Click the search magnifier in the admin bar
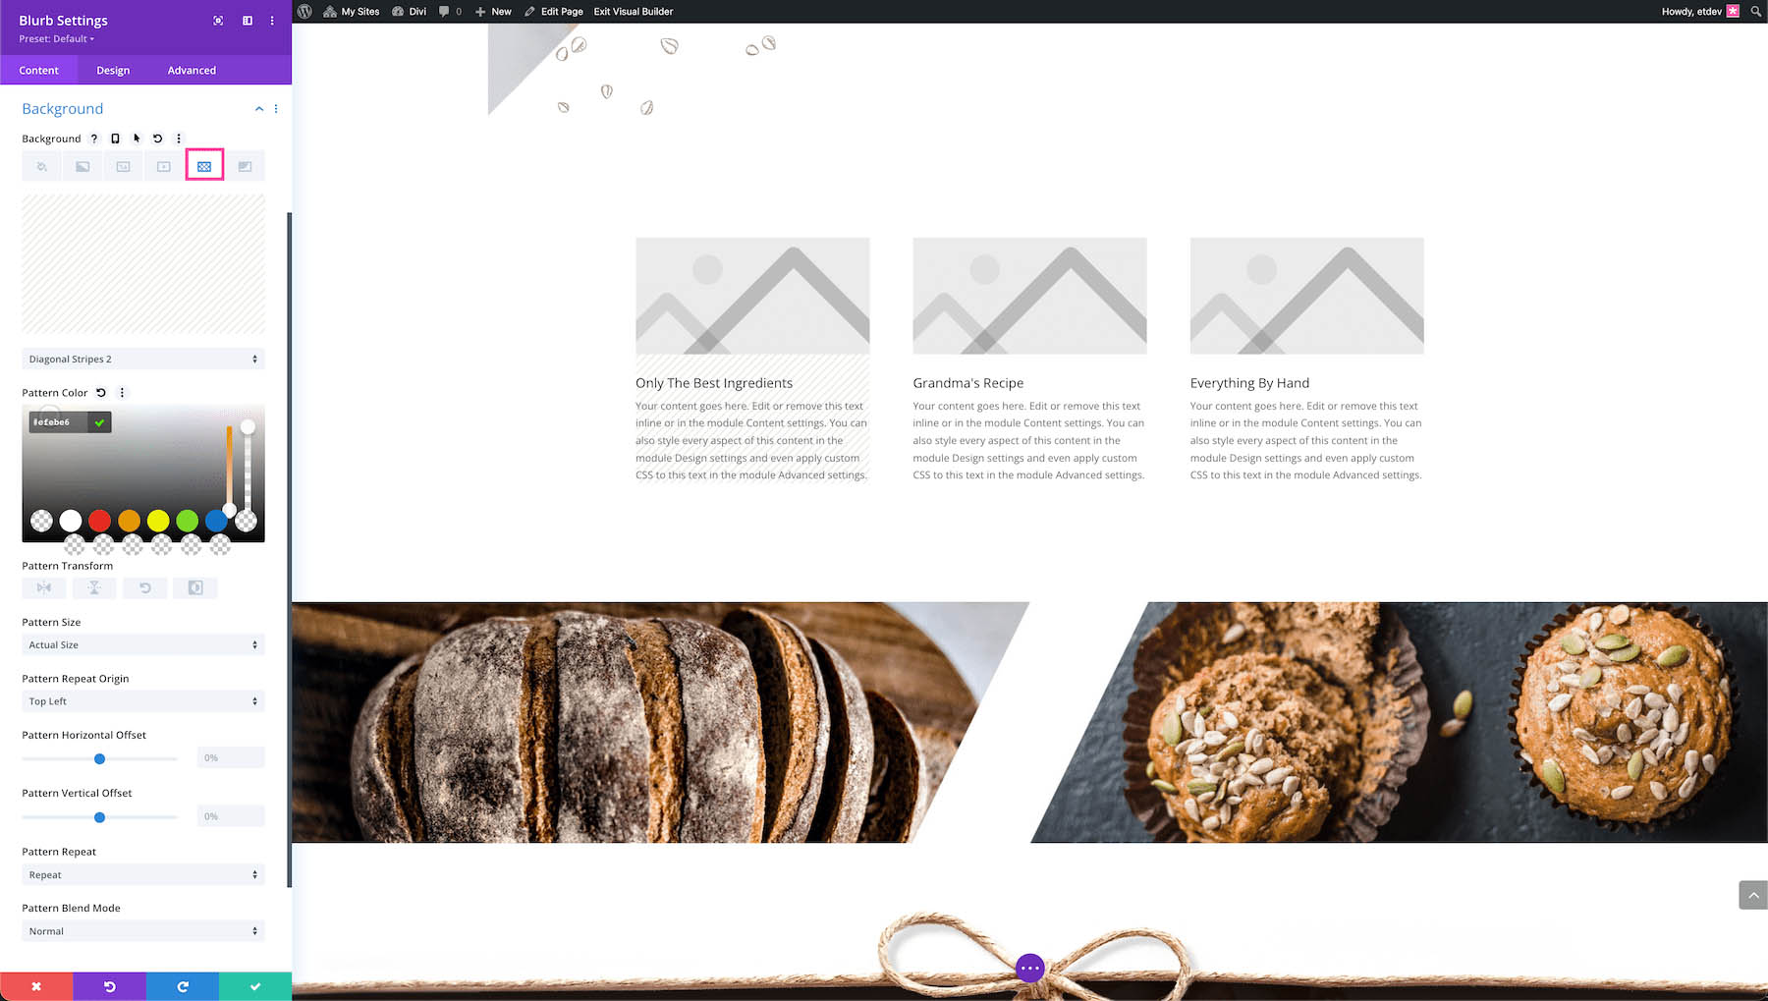The image size is (1768, 1001). pyautogui.click(x=1756, y=12)
